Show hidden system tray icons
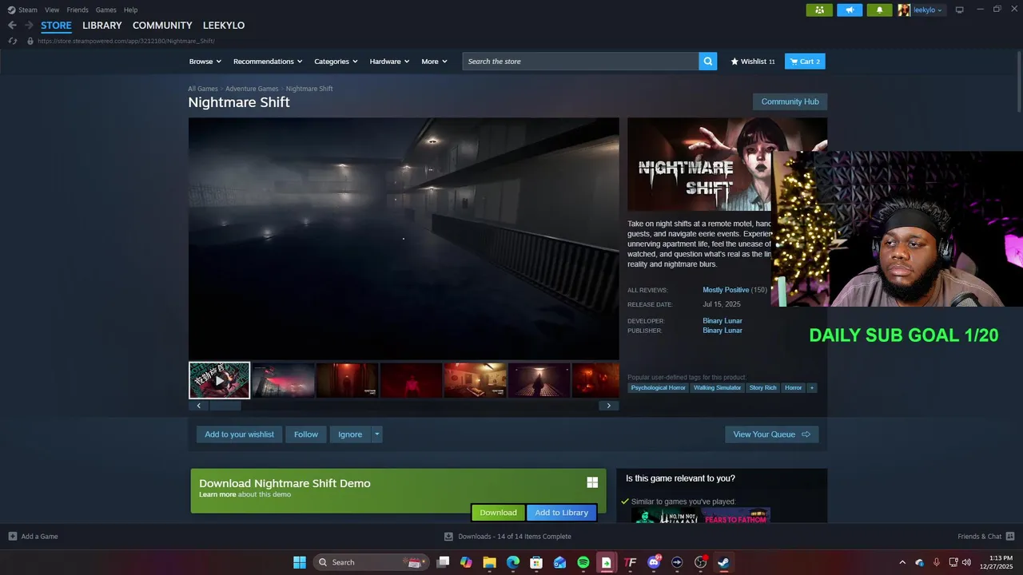The image size is (1023, 575). point(902,562)
